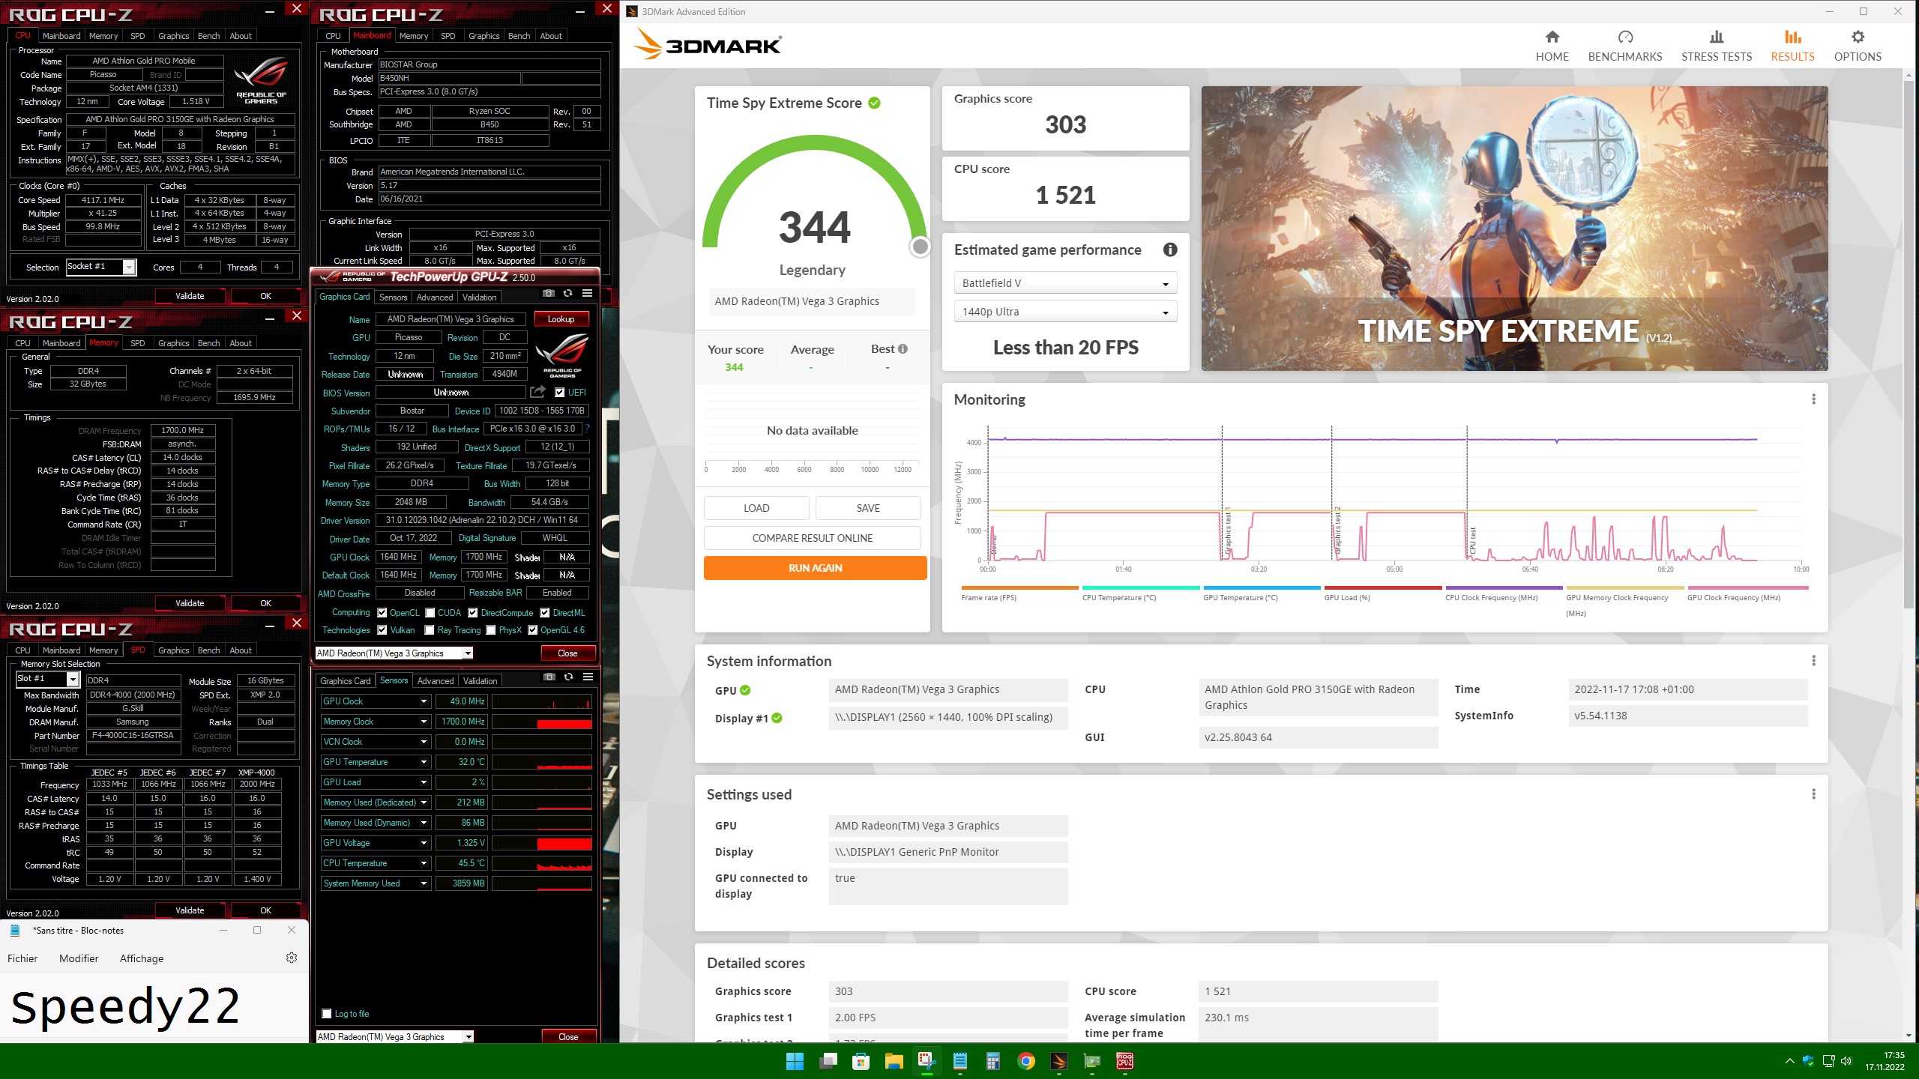1919x1079 pixels.
Task: Open 3DMark OPTIONS gear
Action: [1857, 37]
